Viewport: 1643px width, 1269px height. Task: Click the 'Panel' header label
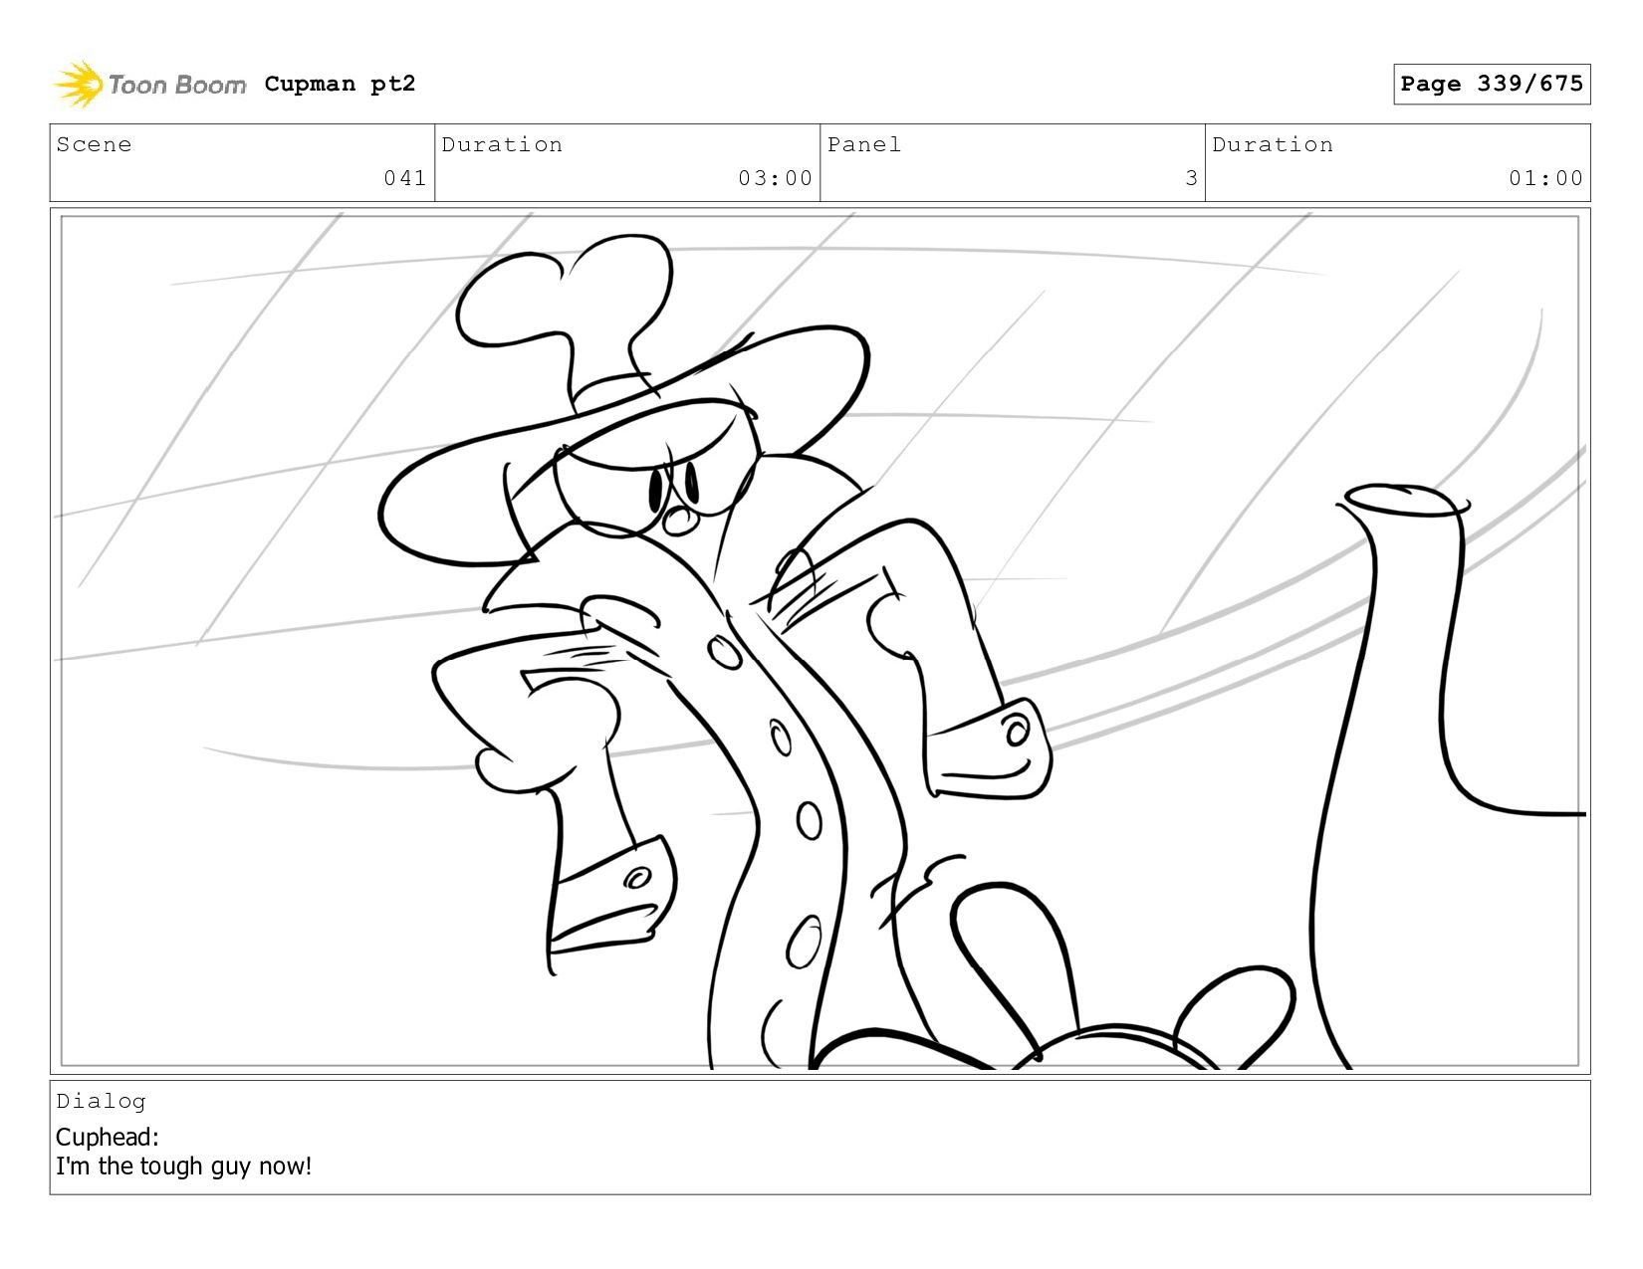click(x=863, y=144)
